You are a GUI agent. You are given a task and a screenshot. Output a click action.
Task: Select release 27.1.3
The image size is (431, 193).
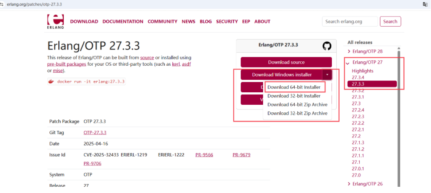click(358, 142)
